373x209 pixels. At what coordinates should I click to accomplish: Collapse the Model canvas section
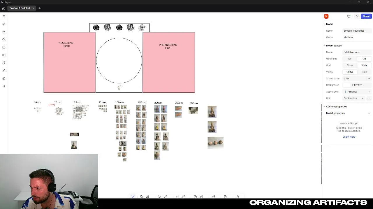tap(324, 46)
